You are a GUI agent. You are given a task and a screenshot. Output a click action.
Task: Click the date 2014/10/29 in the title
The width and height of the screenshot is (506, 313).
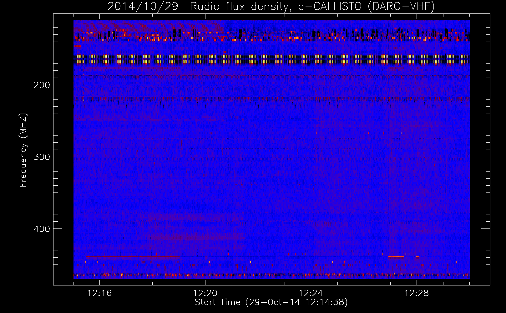143,6
